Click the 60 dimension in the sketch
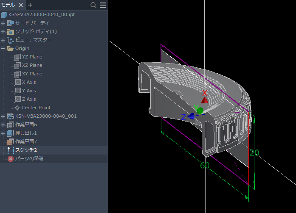Screen dimensions: 296x213 pos(205,166)
